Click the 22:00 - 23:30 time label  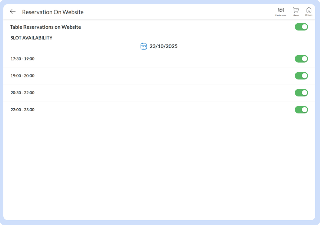coord(22,110)
